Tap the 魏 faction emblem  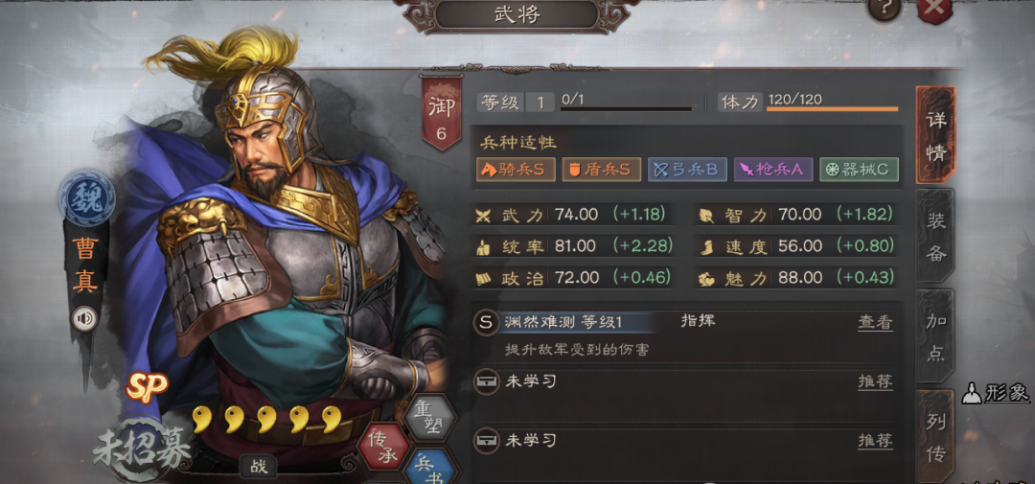click(x=87, y=197)
